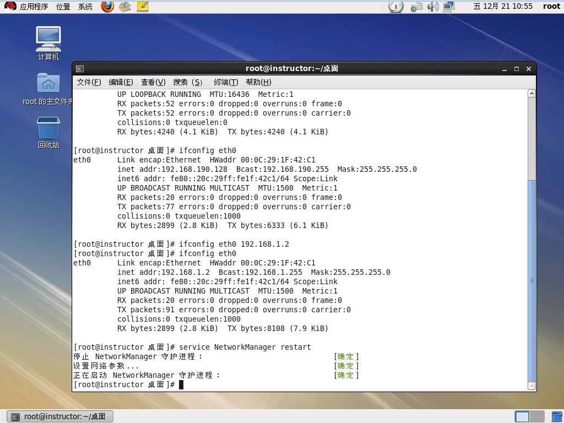Open the terminal 帮助(H) menu
The image size is (564, 423).
[x=258, y=83]
